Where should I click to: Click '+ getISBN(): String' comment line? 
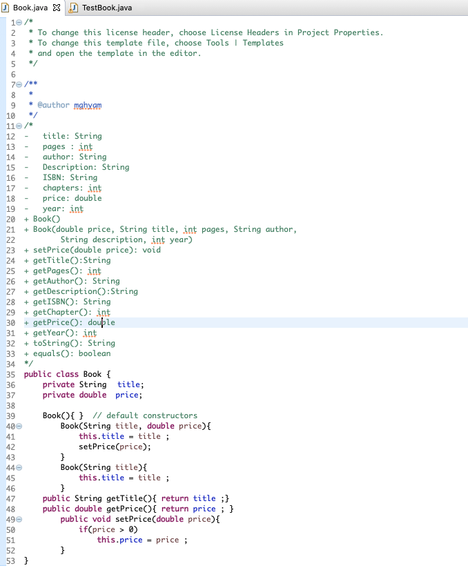click(x=67, y=302)
